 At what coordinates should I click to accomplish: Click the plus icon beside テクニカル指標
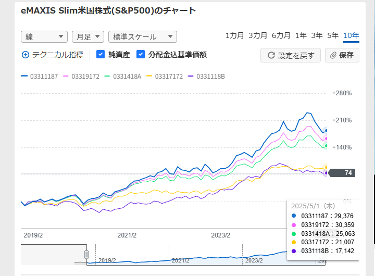(x=26, y=55)
